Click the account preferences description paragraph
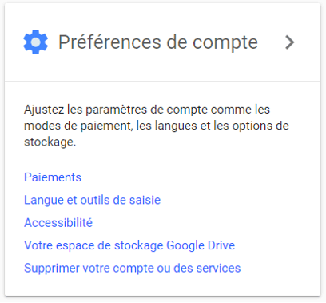Viewport: 326px width, 303px height. [x=157, y=126]
